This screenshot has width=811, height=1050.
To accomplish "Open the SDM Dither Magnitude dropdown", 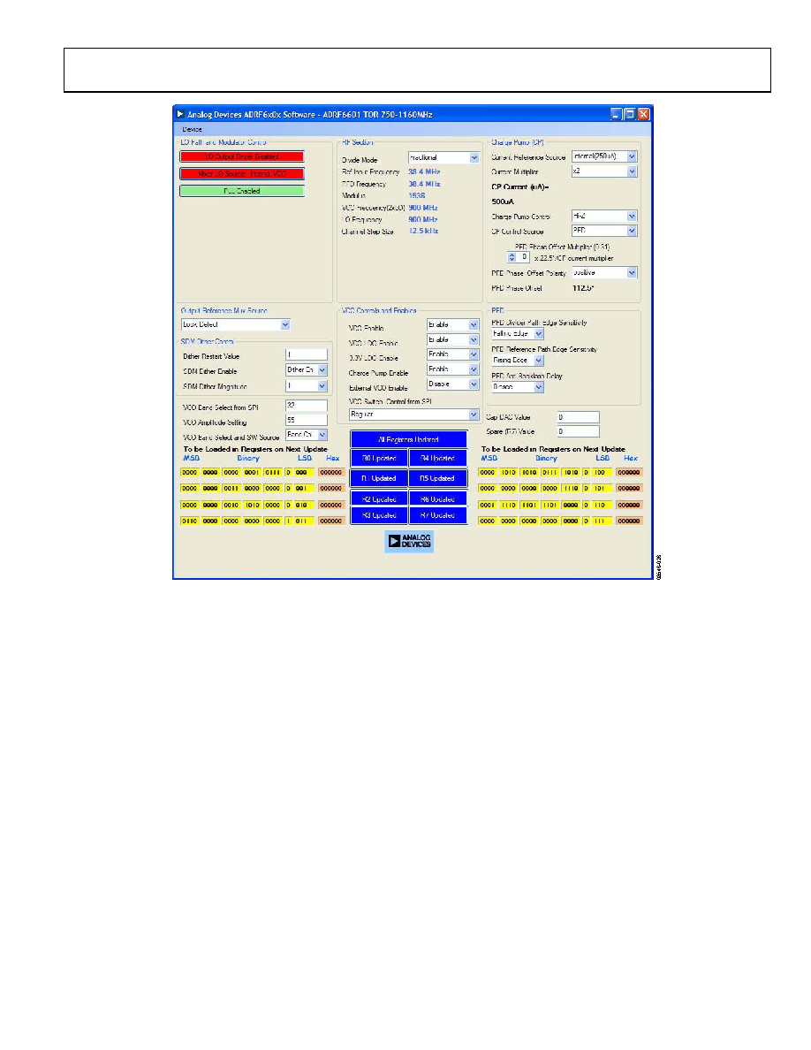I will (307, 385).
